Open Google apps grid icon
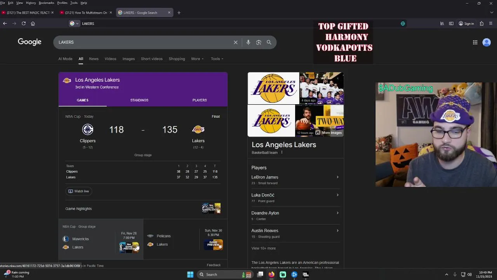This screenshot has height=280, width=497. click(x=475, y=42)
